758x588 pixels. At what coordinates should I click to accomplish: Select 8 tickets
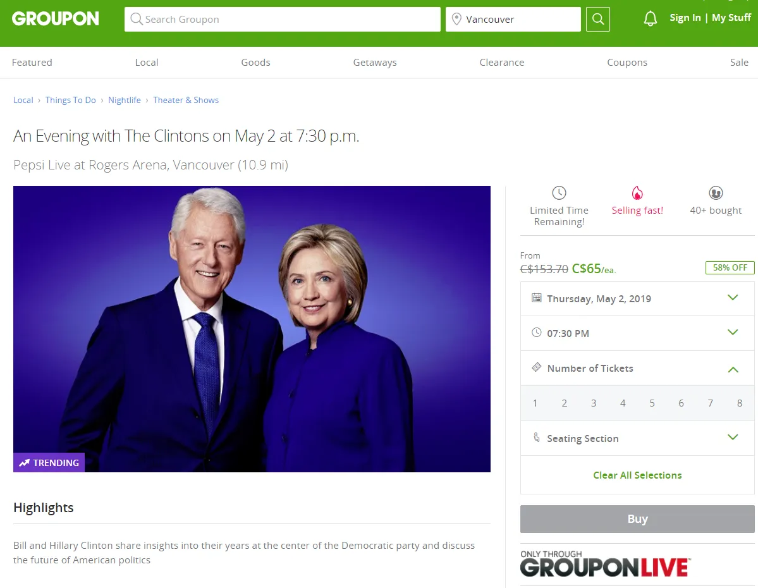(x=740, y=403)
